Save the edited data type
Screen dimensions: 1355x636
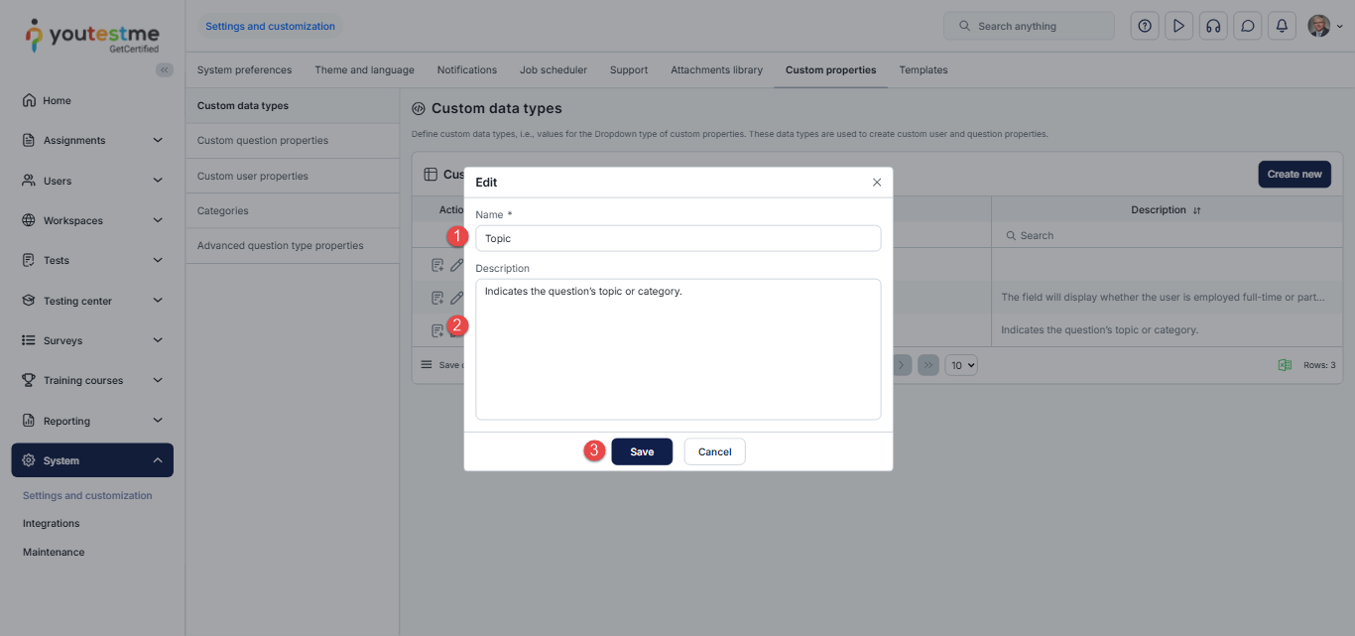click(x=642, y=451)
